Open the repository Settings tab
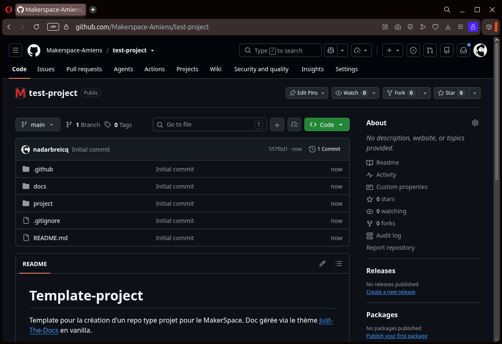 click(346, 69)
